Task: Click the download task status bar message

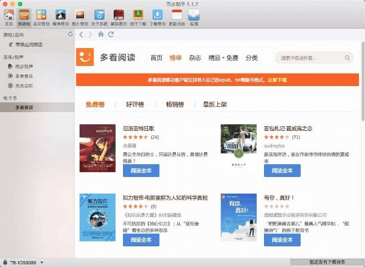Action: click(x=327, y=262)
